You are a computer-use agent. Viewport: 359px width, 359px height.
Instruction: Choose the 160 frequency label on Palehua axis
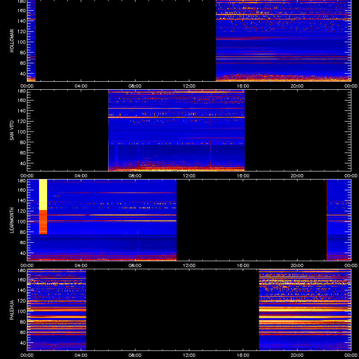(22, 280)
